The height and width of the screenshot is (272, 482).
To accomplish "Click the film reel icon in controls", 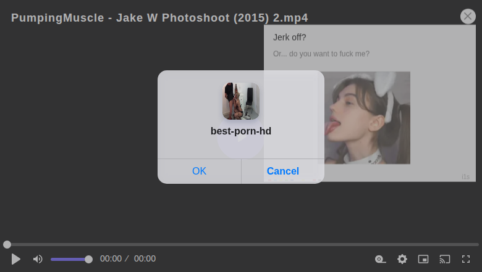I will coord(381,259).
